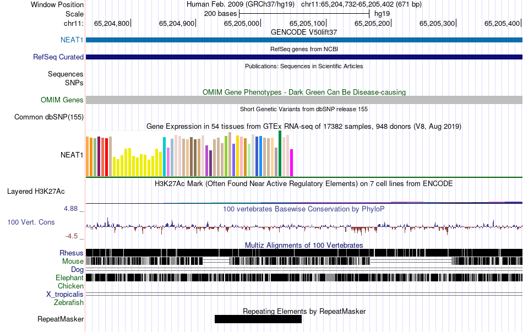Click the NEAT1 GENCODE track label
This screenshot has width=523, height=332.
point(72,40)
